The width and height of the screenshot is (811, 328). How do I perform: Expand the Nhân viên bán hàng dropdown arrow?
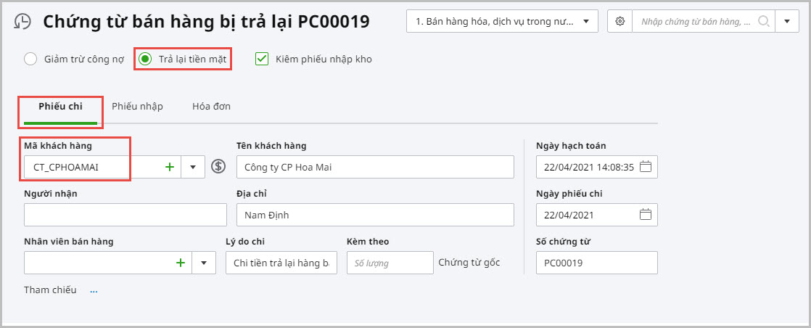[204, 263]
